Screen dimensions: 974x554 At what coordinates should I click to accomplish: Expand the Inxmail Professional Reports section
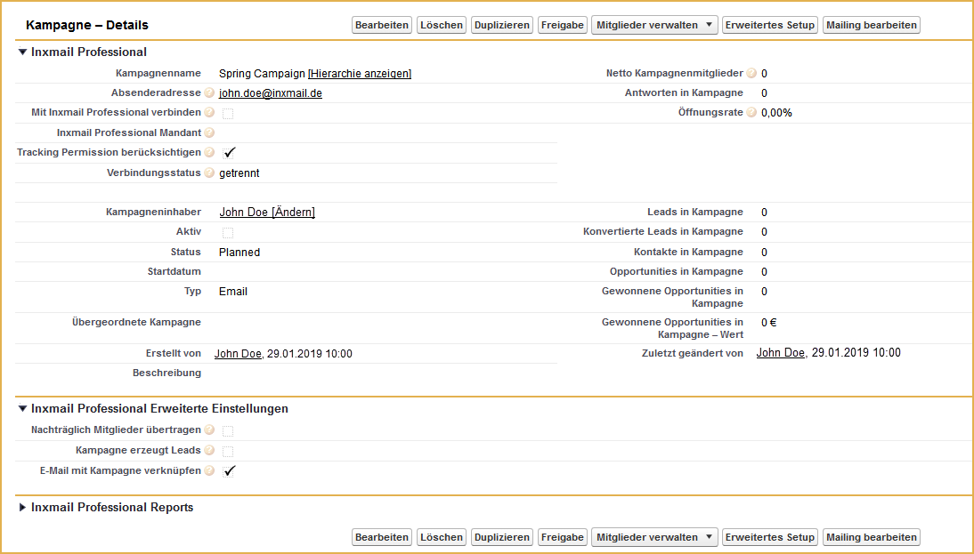click(x=23, y=508)
